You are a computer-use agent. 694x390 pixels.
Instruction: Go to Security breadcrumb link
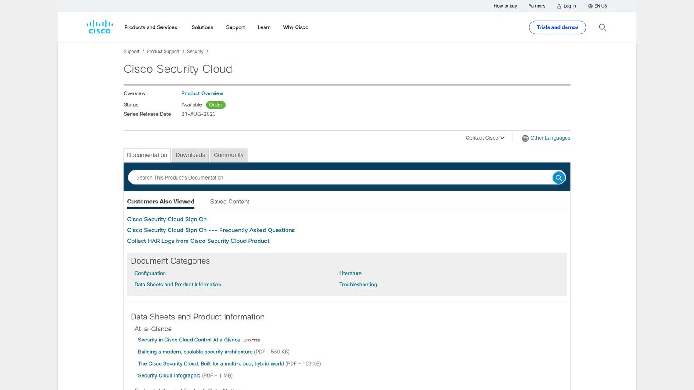click(x=195, y=52)
